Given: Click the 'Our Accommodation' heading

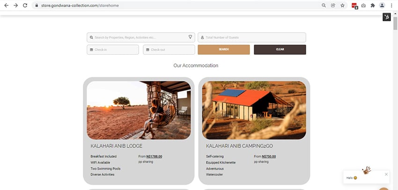Looking at the screenshot, I should pyautogui.click(x=196, y=66).
